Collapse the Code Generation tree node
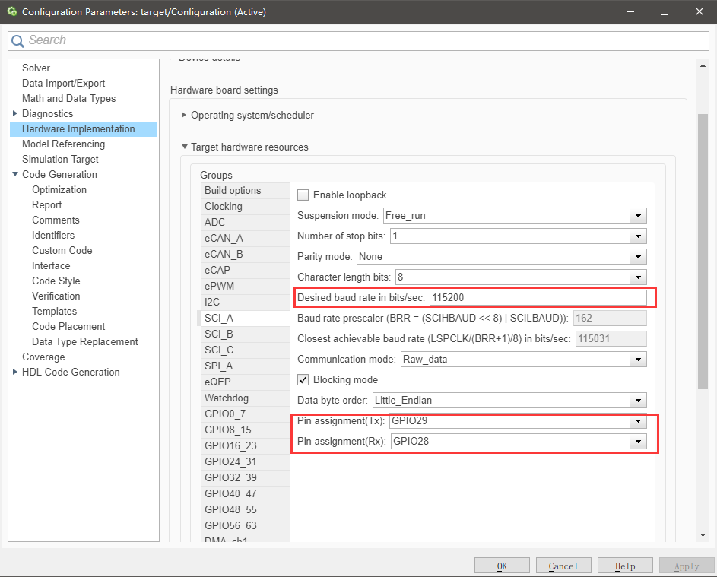This screenshot has width=717, height=577. click(x=15, y=174)
